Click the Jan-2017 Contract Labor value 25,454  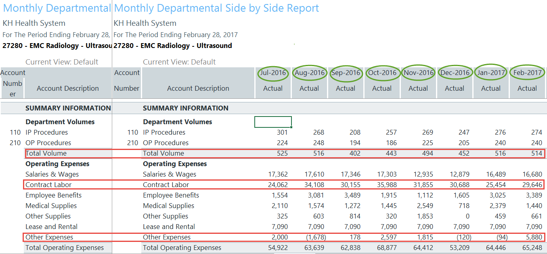click(495, 185)
